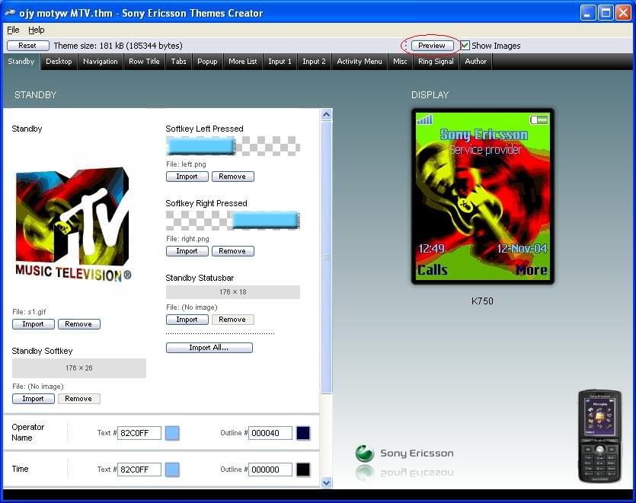This screenshot has width=636, height=503.
Task: Open the Row Title tab
Action: [144, 62]
